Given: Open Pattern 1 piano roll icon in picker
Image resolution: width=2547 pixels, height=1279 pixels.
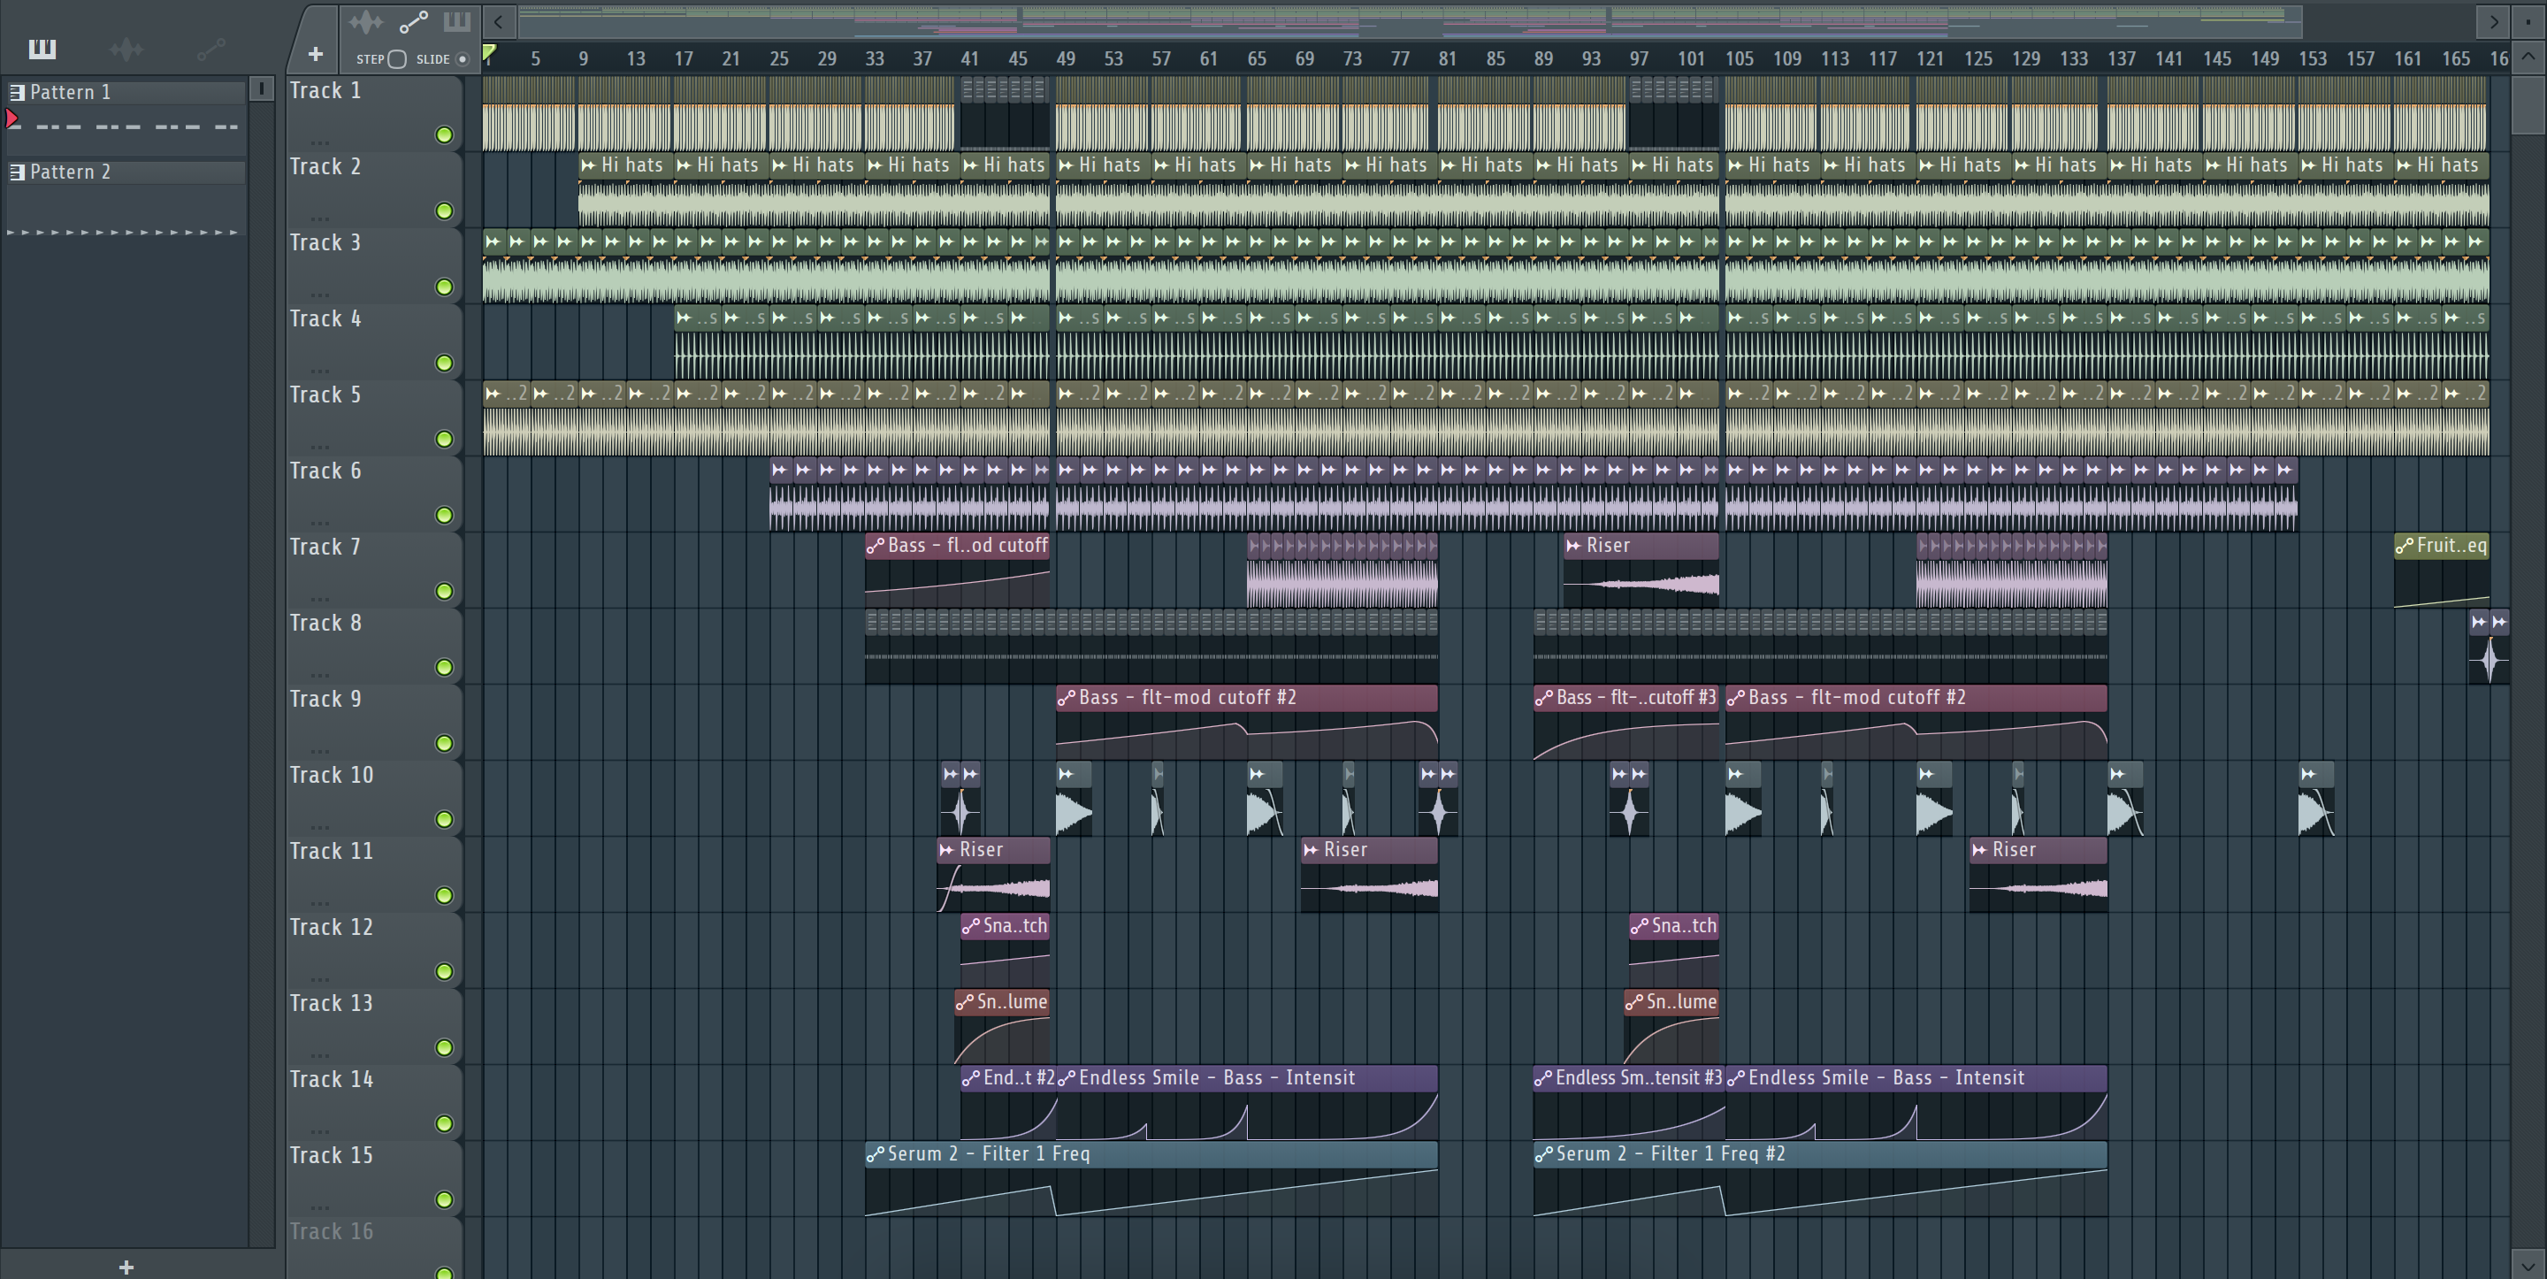Looking at the screenshot, I should click(17, 92).
